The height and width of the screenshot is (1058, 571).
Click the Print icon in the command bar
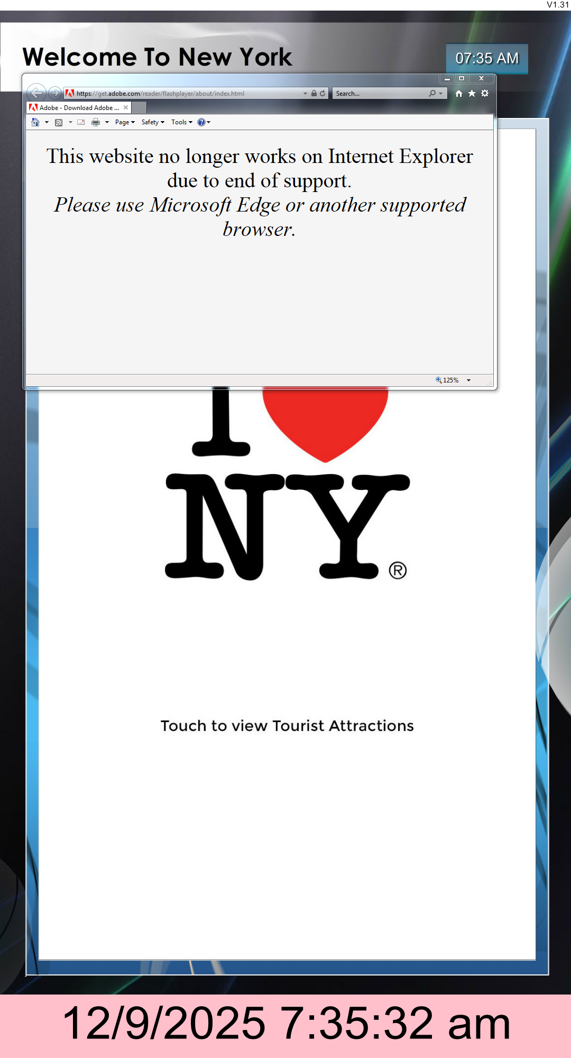96,122
